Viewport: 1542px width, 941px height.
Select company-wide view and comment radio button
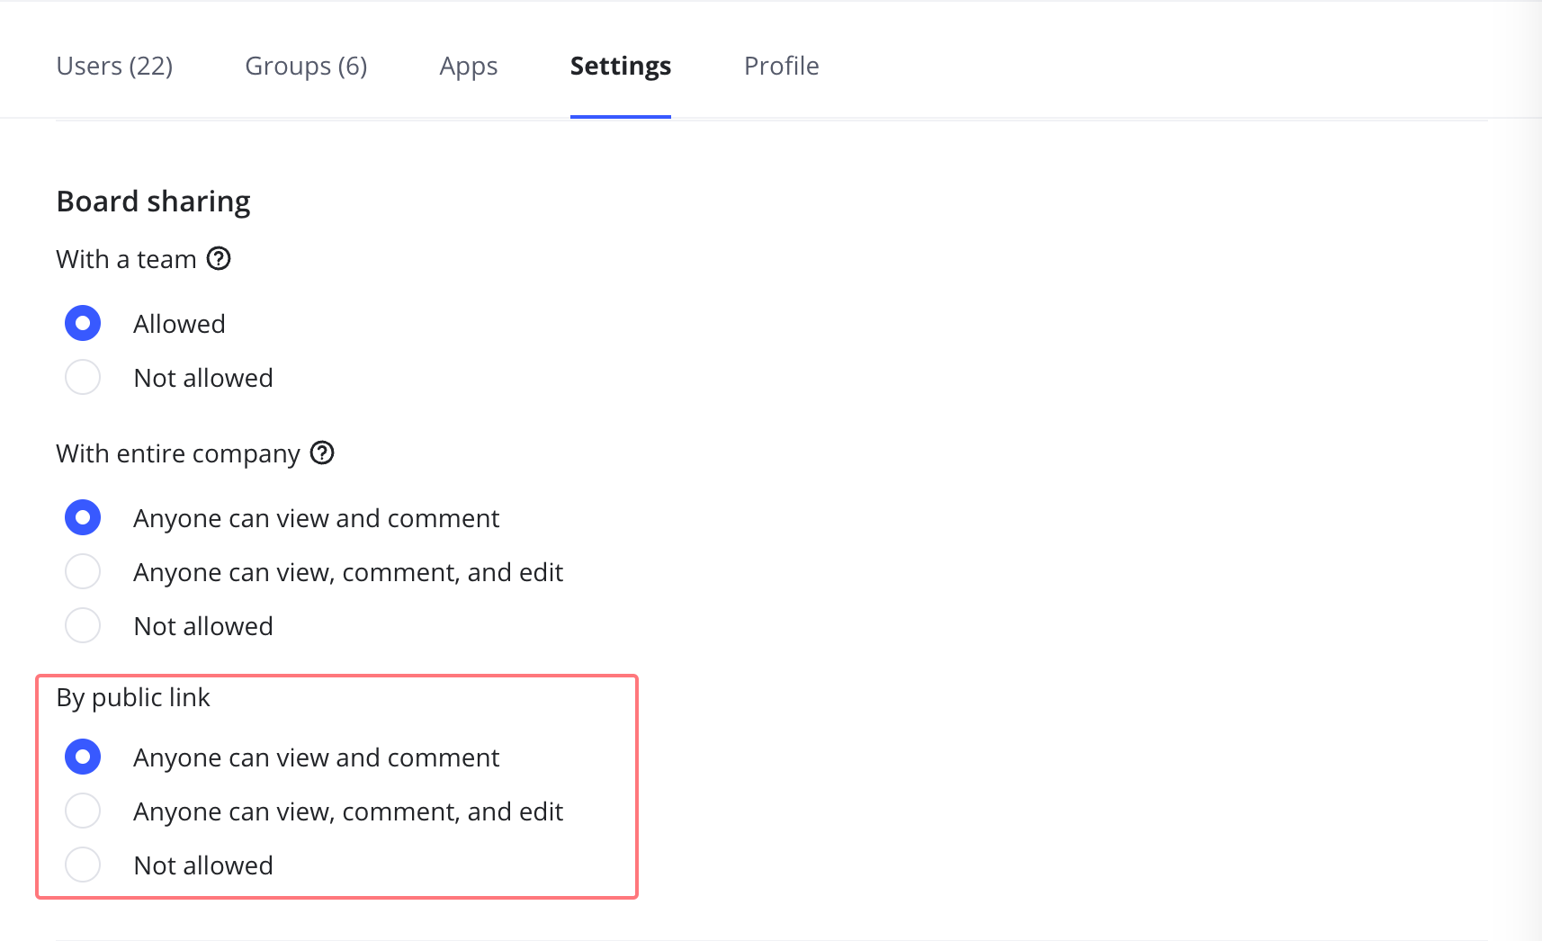pyautogui.click(x=83, y=518)
